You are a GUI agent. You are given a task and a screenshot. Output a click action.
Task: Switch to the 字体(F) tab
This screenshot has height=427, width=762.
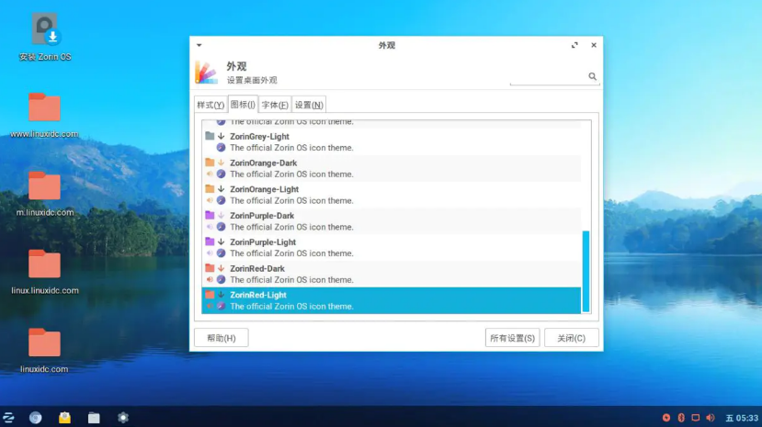pyautogui.click(x=274, y=105)
